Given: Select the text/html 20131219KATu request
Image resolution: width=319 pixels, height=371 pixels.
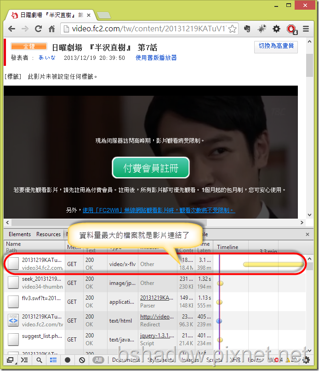Looking at the screenshot, I should (x=154, y=321).
